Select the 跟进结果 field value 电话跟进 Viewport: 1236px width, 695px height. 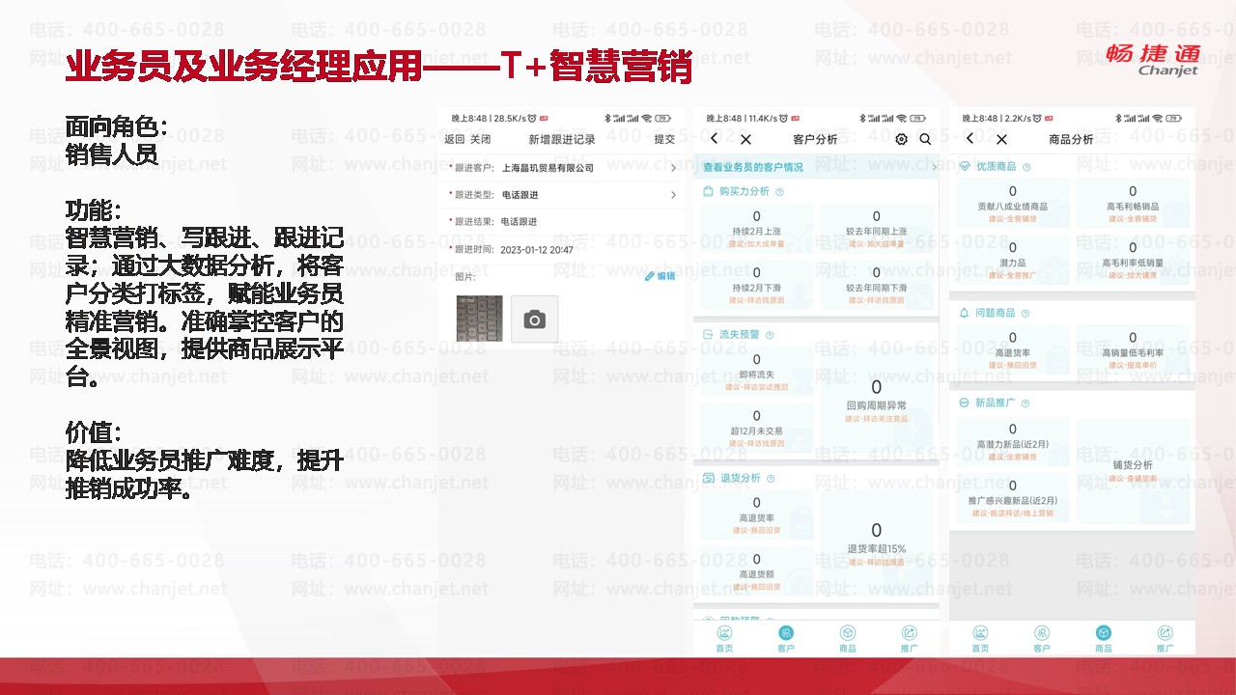click(519, 222)
